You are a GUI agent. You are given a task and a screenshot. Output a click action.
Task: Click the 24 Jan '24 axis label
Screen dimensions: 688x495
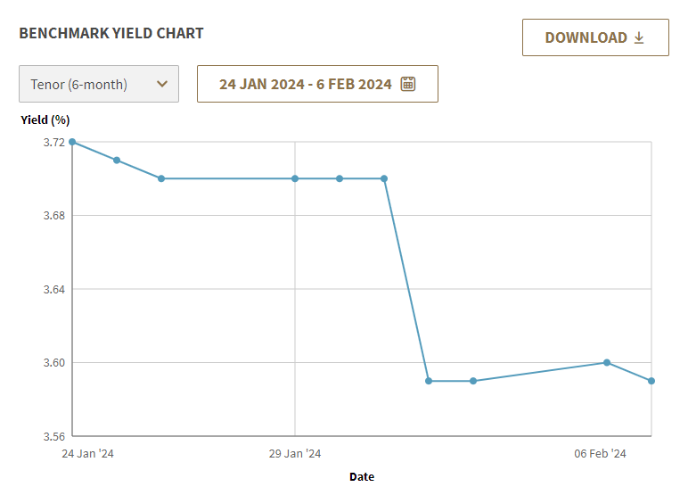click(x=87, y=453)
